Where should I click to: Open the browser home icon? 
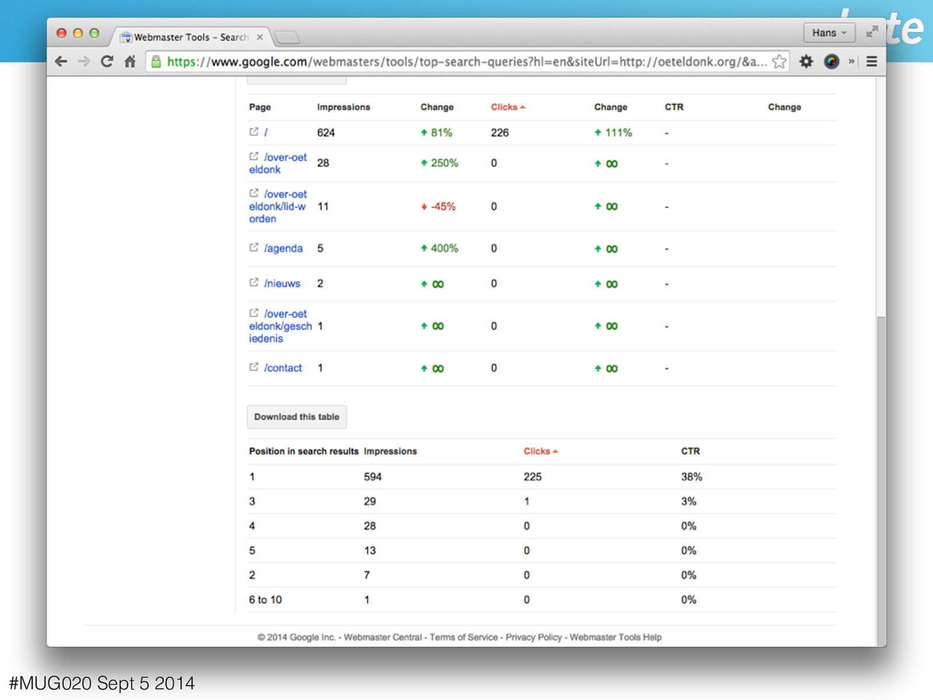pyautogui.click(x=130, y=61)
